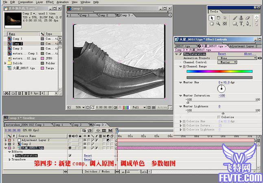Expand Transform properties in Timeline
This screenshot has height=183, width=263.
point(9,159)
